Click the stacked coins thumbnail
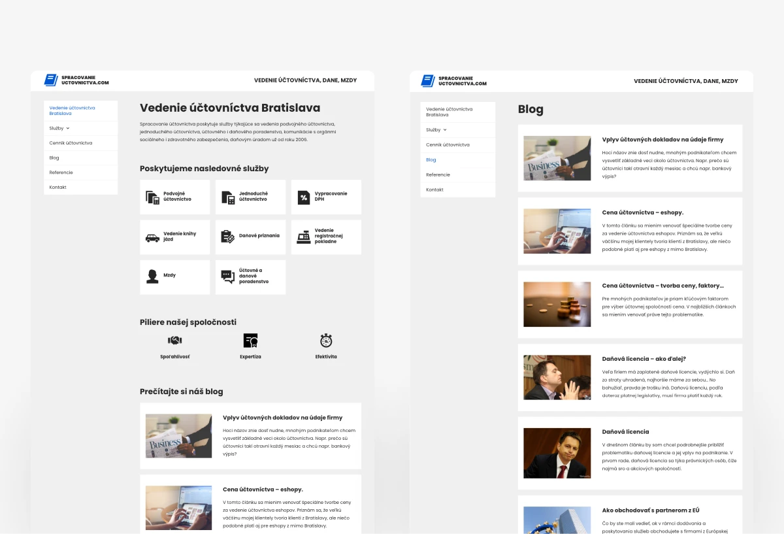The width and height of the screenshot is (784, 534). pyautogui.click(x=557, y=304)
